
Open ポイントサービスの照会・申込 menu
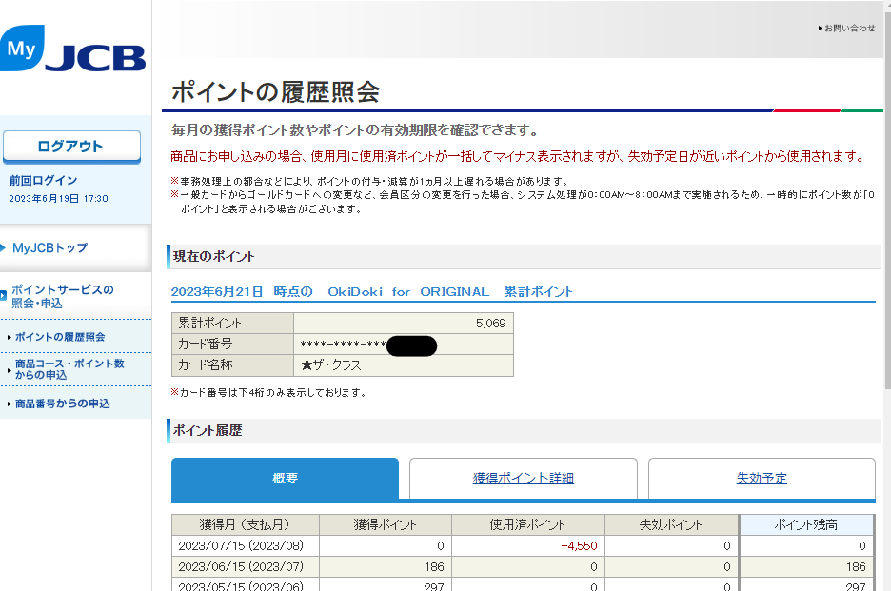(x=63, y=296)
